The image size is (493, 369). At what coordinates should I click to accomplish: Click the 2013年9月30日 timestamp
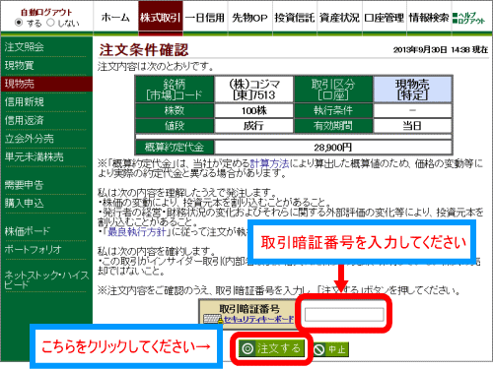coord(441,50)
